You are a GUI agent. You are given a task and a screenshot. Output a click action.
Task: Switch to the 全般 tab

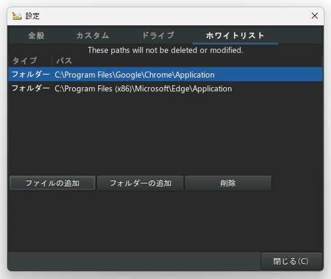pos(36,35)
